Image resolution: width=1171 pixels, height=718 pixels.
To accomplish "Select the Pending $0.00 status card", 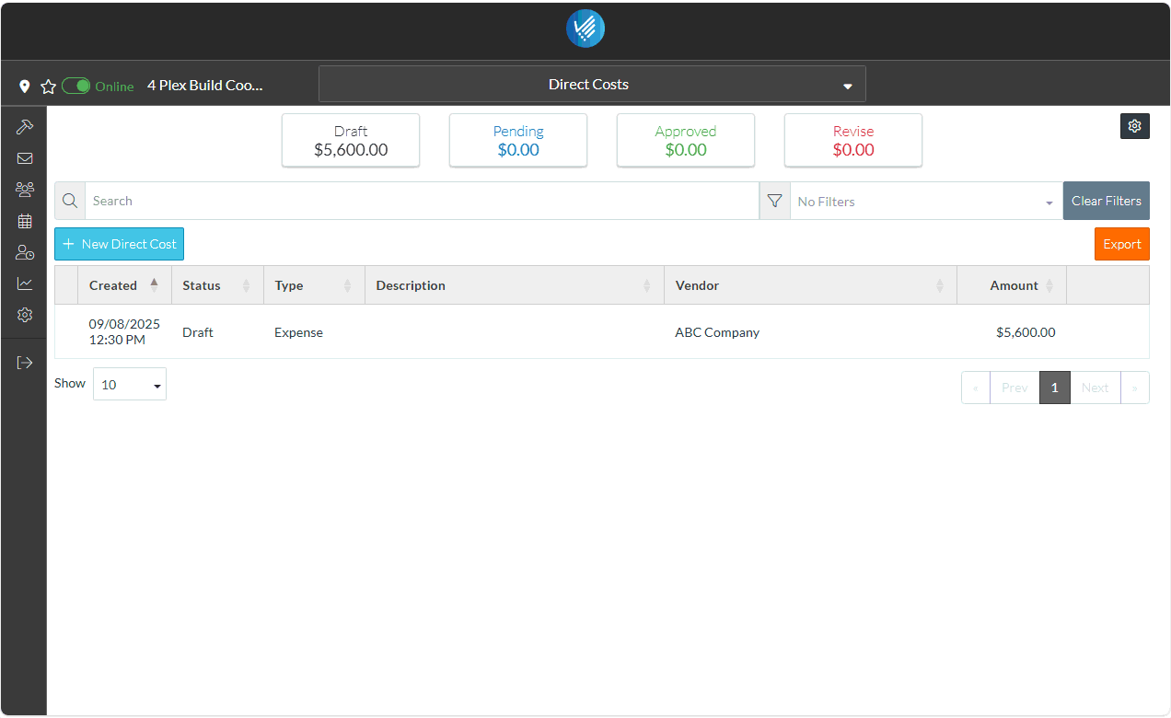I will pyautogui.click(x=518, y=141).
